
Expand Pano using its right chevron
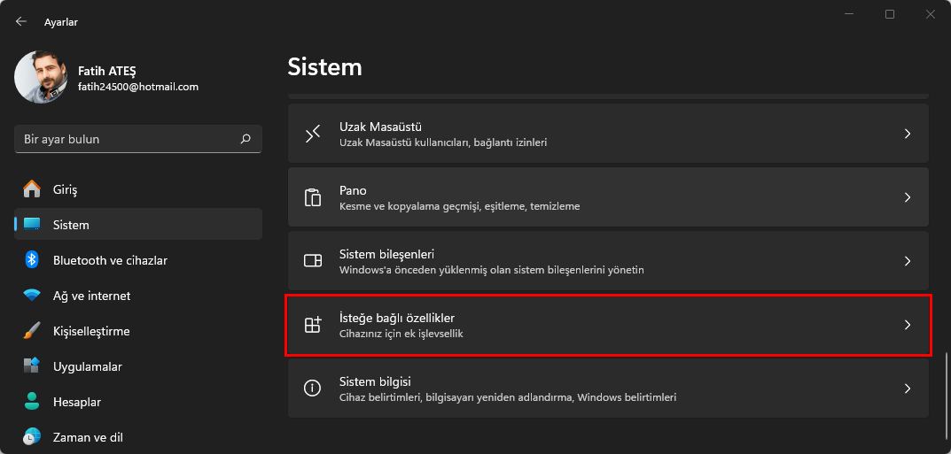pyautogui.click(x=908, y=197)
